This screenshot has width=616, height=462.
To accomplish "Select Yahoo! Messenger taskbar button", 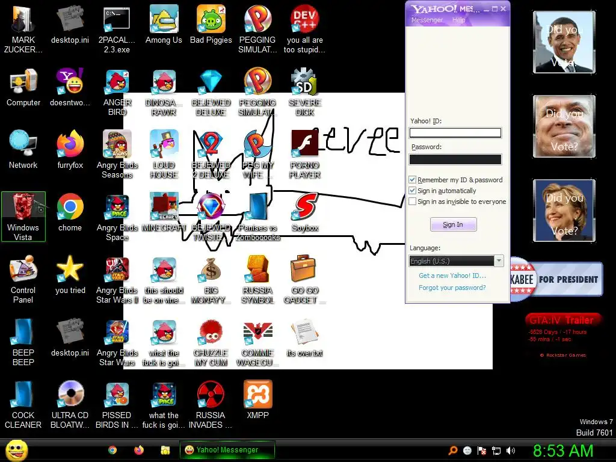I will coord(227,450).
